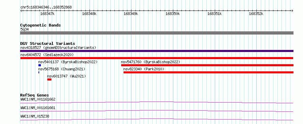The width and height of the screenshot is (303, 124).
Task: Open nsv5471760 (ByrskaBishop2022) label
Action: pos(150,62)
